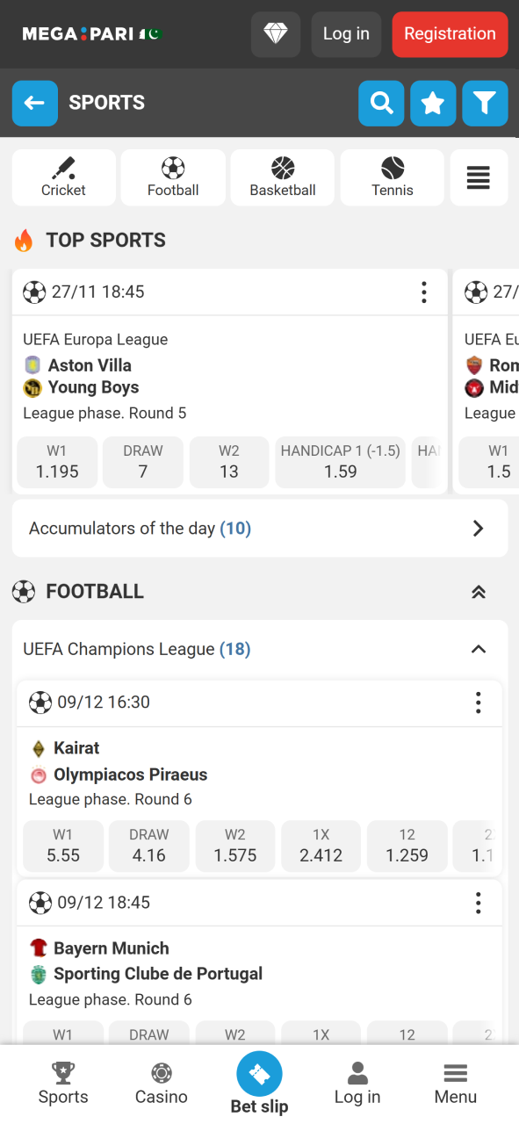Click the Log in button
Screen dimensions: 519x1124
(345, 34)
